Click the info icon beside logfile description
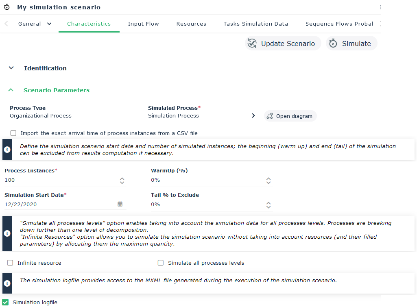 coord(7,283)
